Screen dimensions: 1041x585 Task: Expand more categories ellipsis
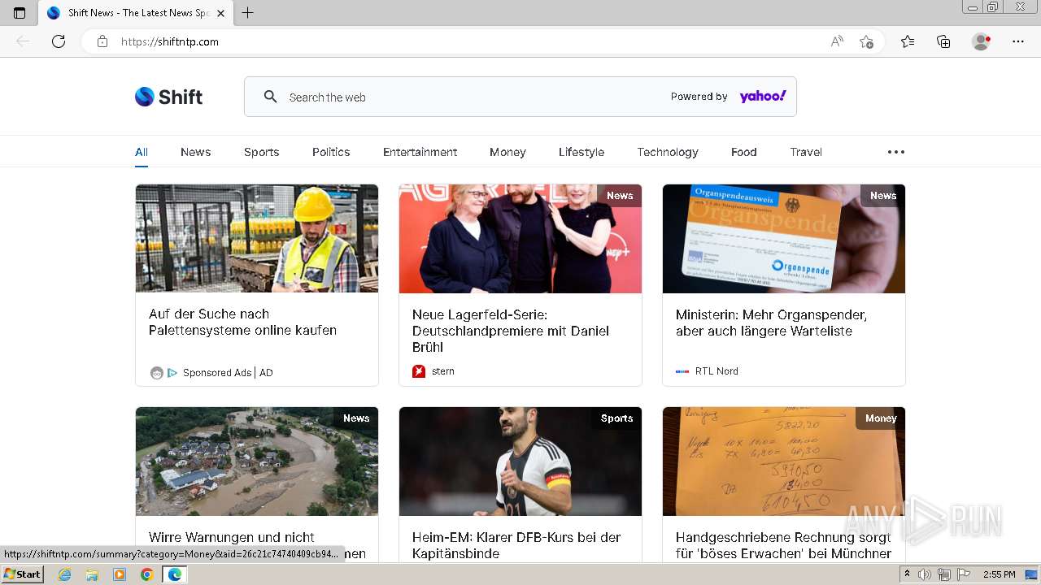click(x=896, y=152)
